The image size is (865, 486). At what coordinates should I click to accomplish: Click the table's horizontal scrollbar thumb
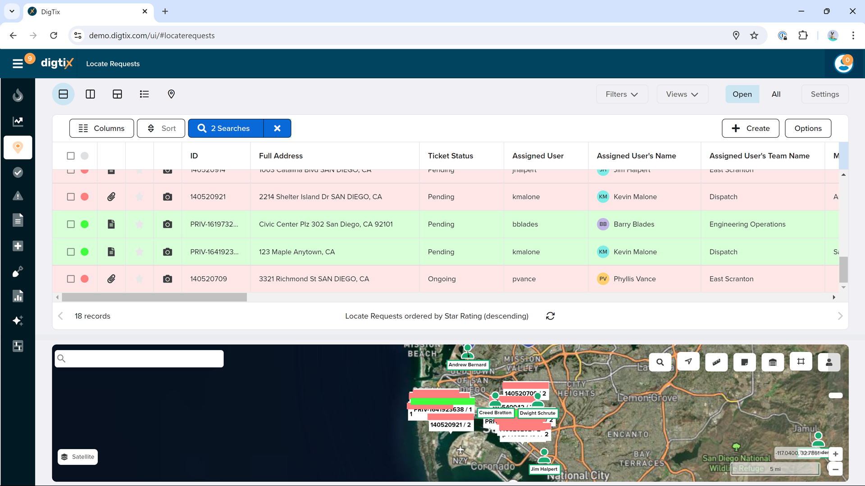(154, 297)
